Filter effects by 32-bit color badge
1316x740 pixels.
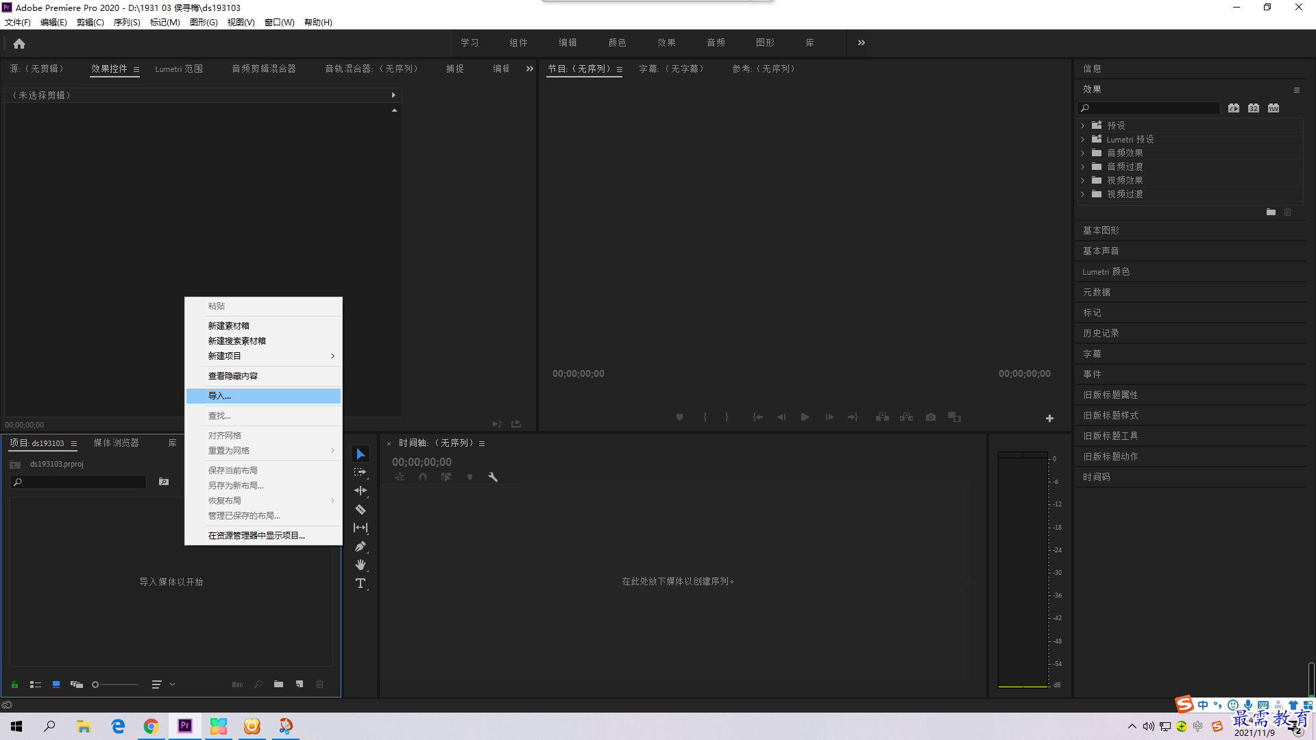click(x=1254, y=108)
